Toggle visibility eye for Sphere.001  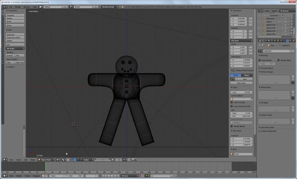285,25
